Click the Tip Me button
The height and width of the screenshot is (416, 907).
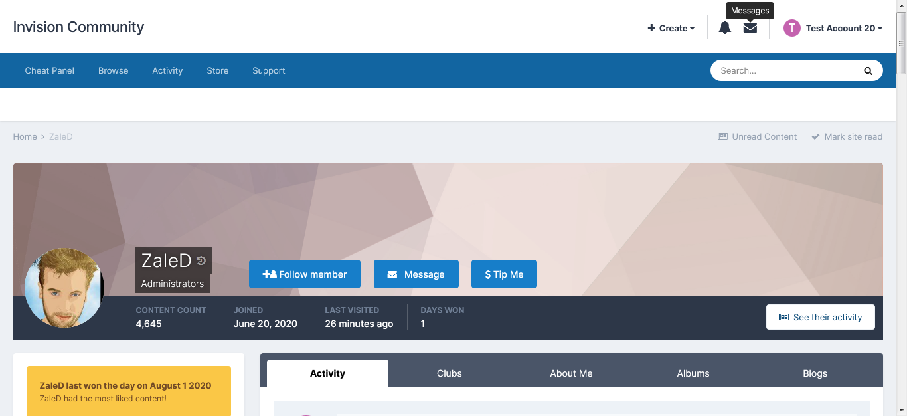coord(504,274)
